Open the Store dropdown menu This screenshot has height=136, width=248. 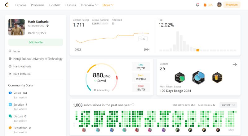click(108, 5)
